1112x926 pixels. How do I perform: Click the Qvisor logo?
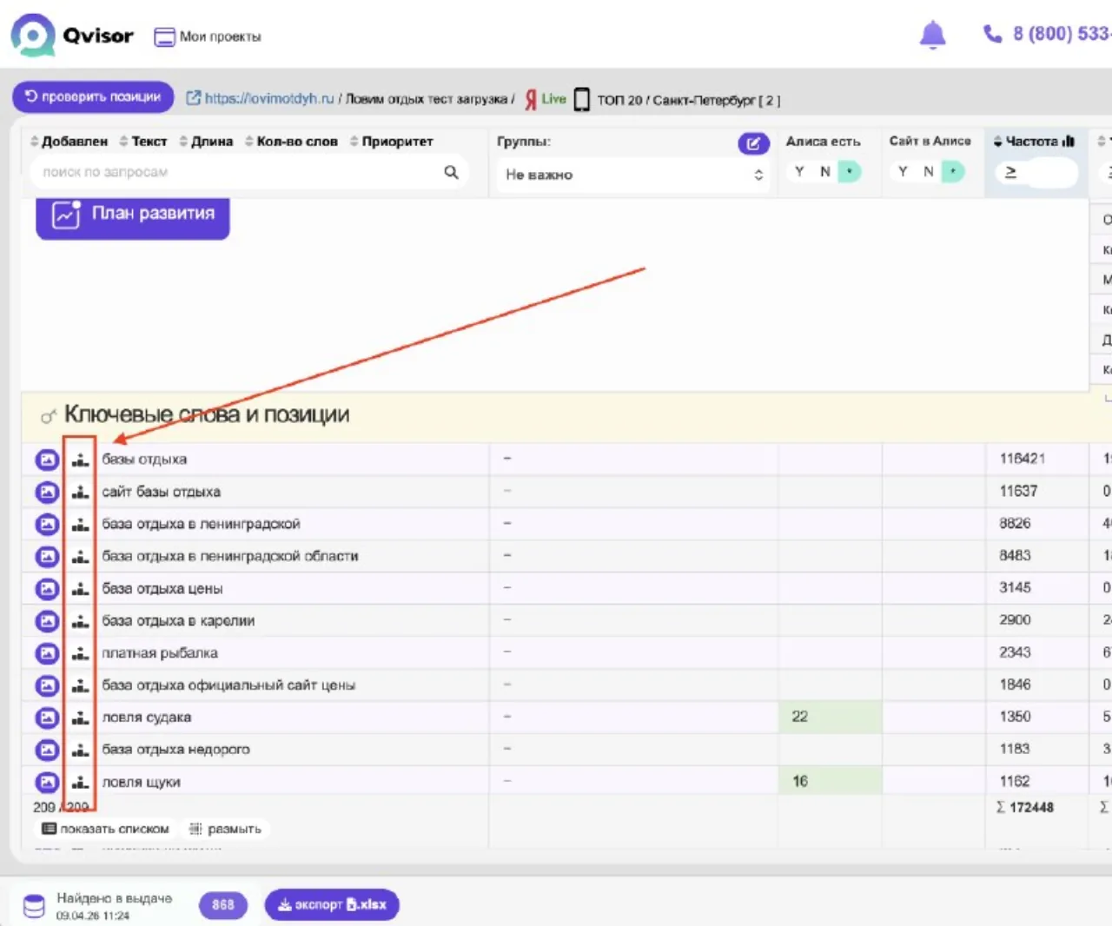(72, 36)
